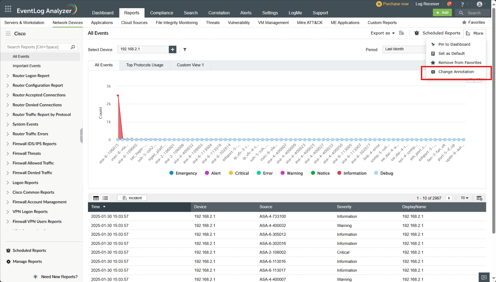Click the export history icon

401,33
